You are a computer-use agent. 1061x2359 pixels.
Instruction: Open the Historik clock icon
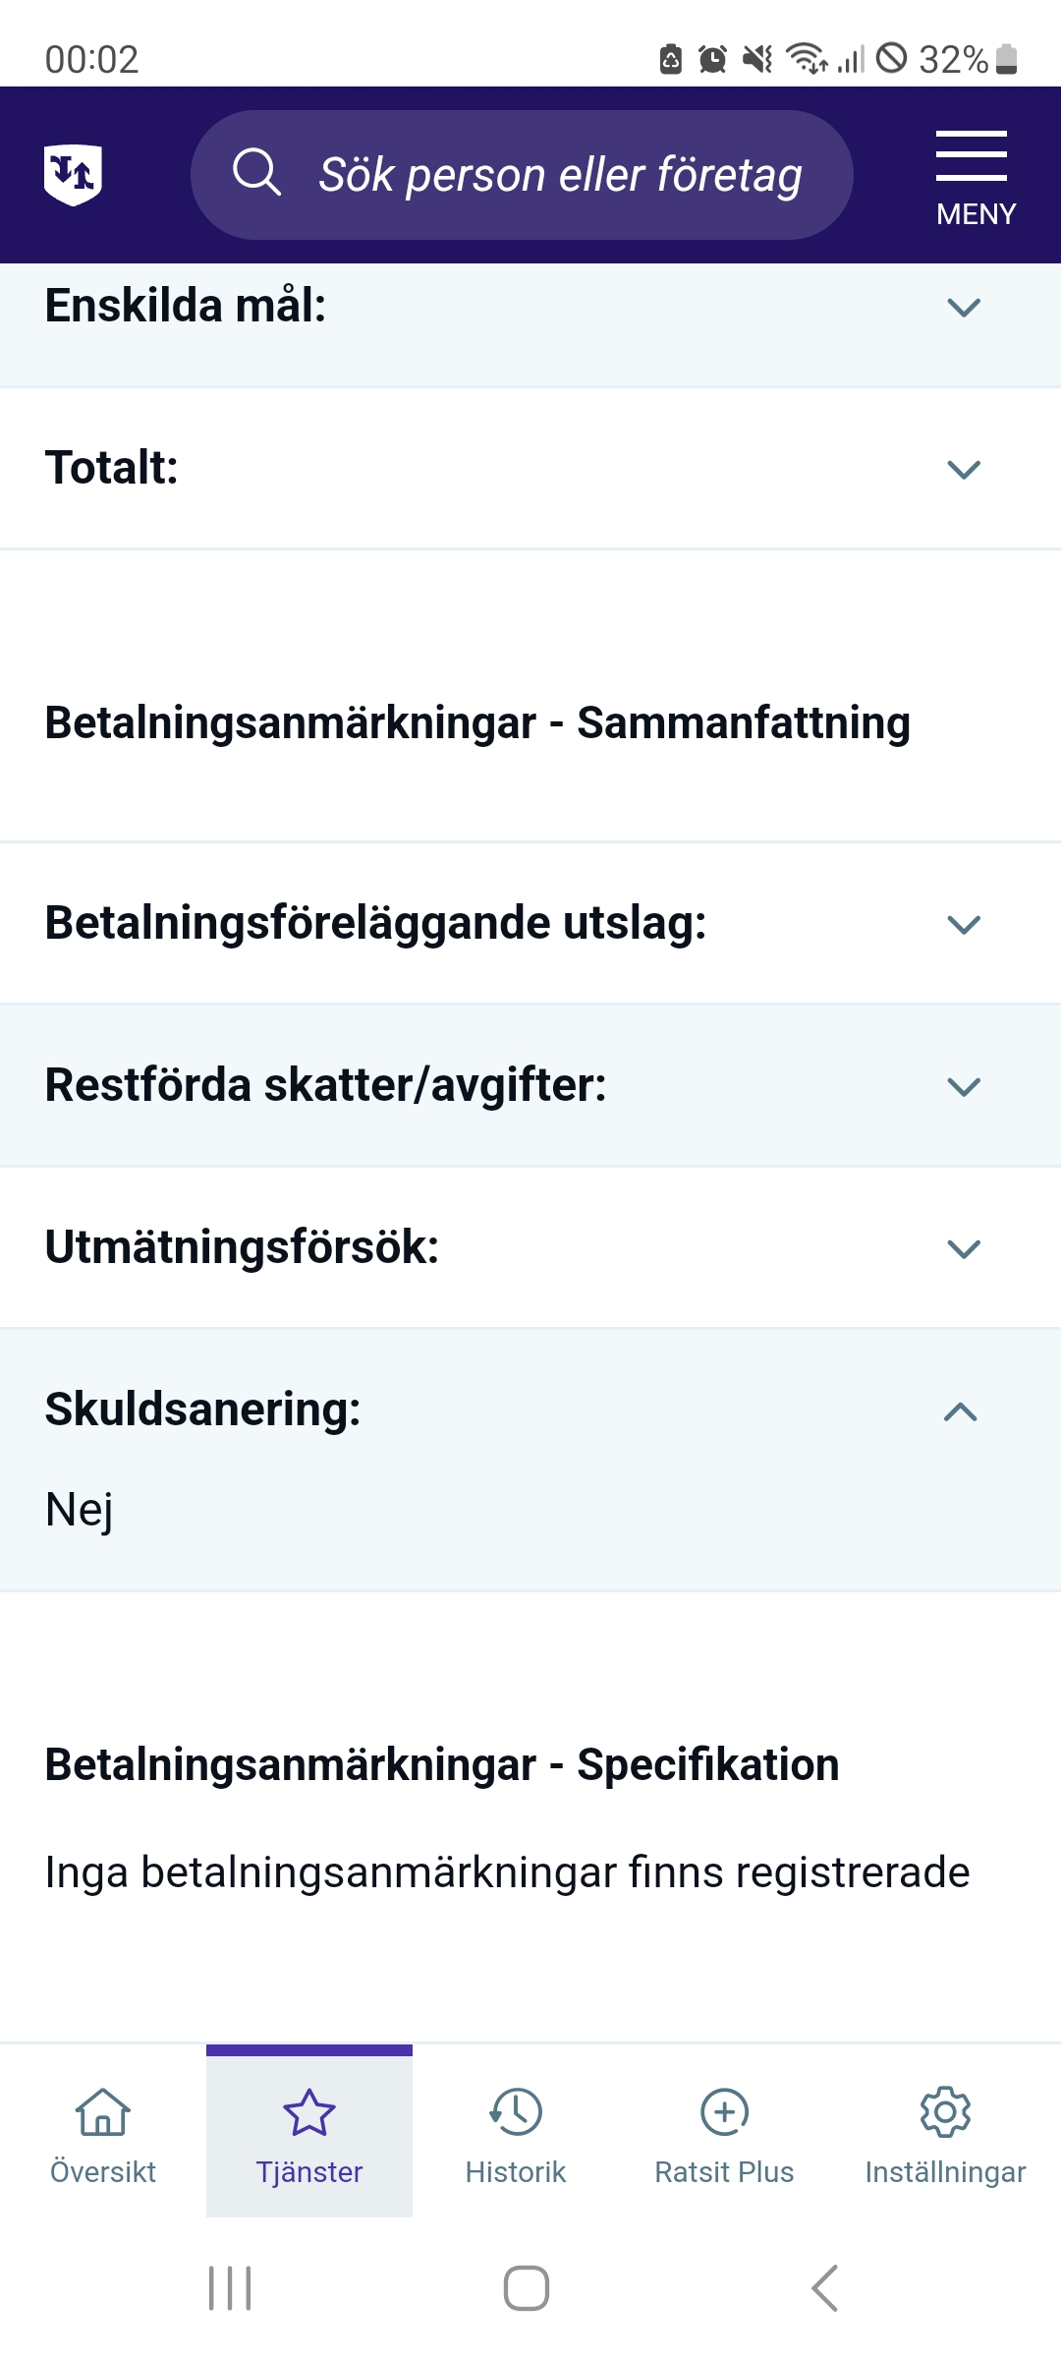516,2112
